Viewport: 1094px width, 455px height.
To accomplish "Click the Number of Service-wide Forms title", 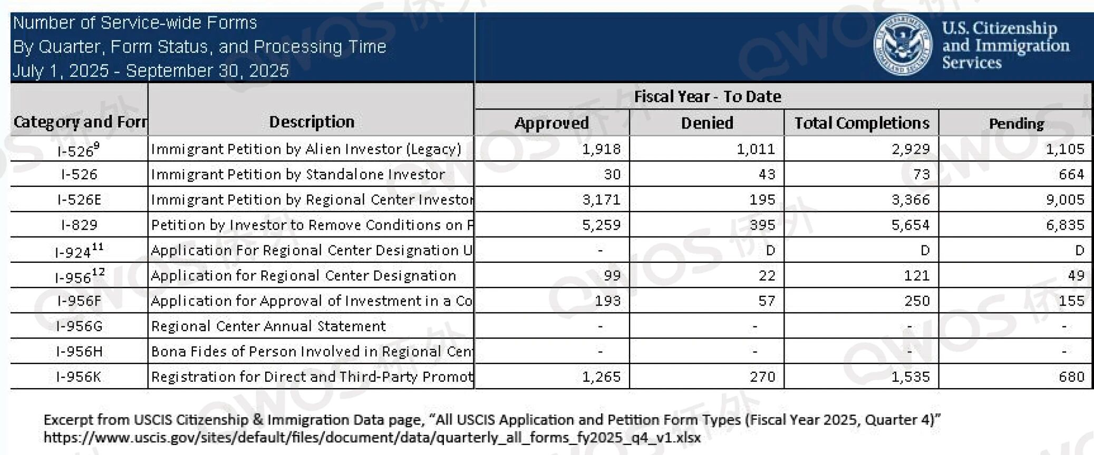I will [x=135, y=23].
